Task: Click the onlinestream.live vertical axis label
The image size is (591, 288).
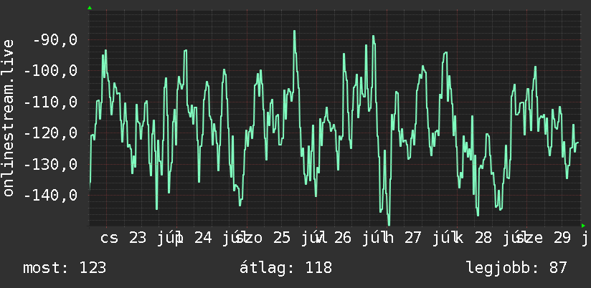Action: coord(9,117)
